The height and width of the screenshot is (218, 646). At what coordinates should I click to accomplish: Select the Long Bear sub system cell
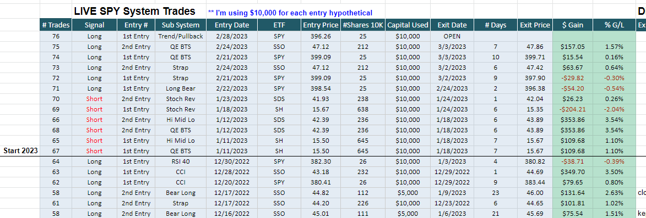pos(181,88)
